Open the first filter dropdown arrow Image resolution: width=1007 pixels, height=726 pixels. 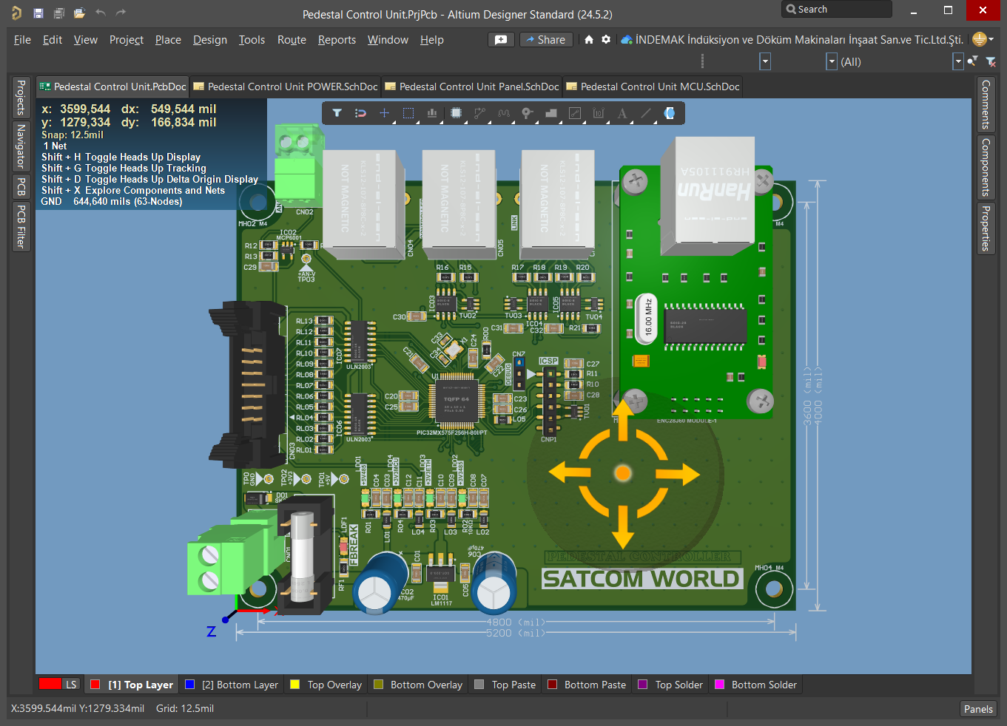pos(765,61)
